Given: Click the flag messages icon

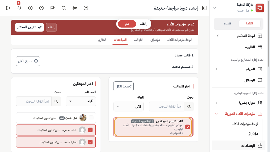Looking at the screenshot, I should pos(53,8).
